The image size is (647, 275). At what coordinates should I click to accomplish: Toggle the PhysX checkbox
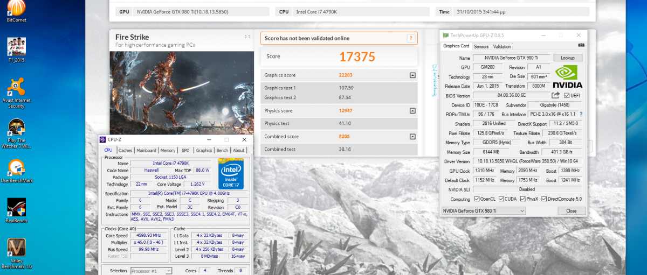coord(522,199)
